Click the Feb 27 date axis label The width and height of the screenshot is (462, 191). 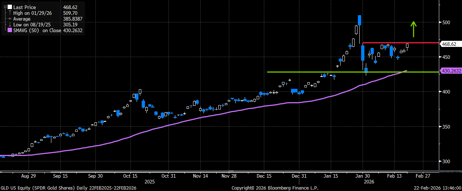pyautogui.click(x=423, y=176)
